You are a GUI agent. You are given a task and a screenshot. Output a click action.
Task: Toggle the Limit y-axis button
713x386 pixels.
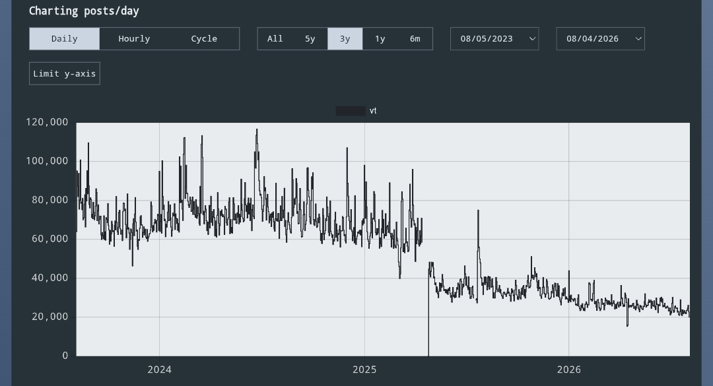tap(65, 74)
